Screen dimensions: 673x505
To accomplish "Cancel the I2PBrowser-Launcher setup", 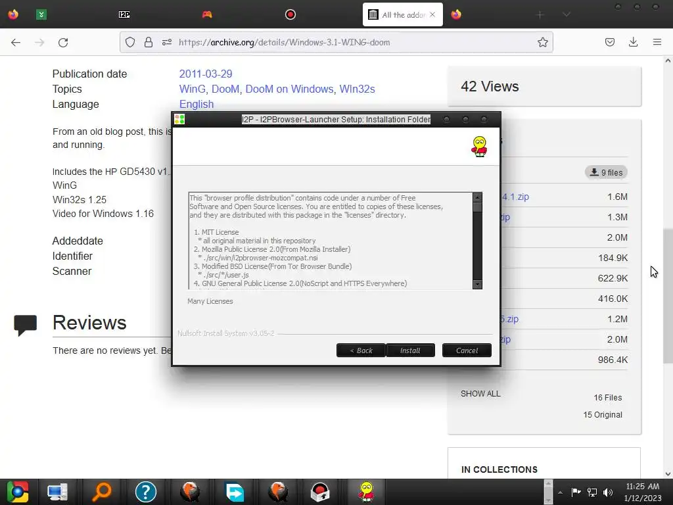I will click(467, 350).
